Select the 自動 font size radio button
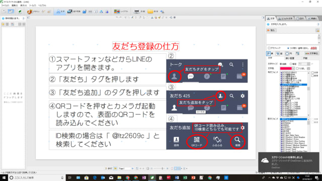Screen dimensions: 322x181 pos(281,64)
